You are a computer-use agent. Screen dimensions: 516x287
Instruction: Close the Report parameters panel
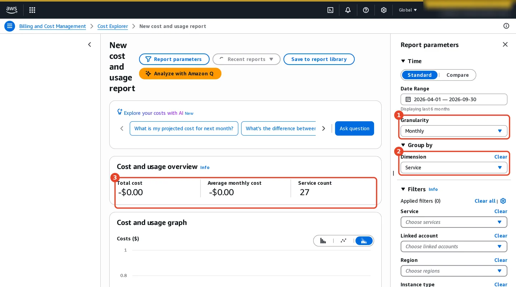[505, 44]
